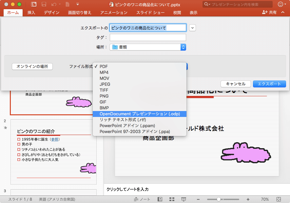
Task: Click the save floppy disk icon
Action: coord(44,4)
